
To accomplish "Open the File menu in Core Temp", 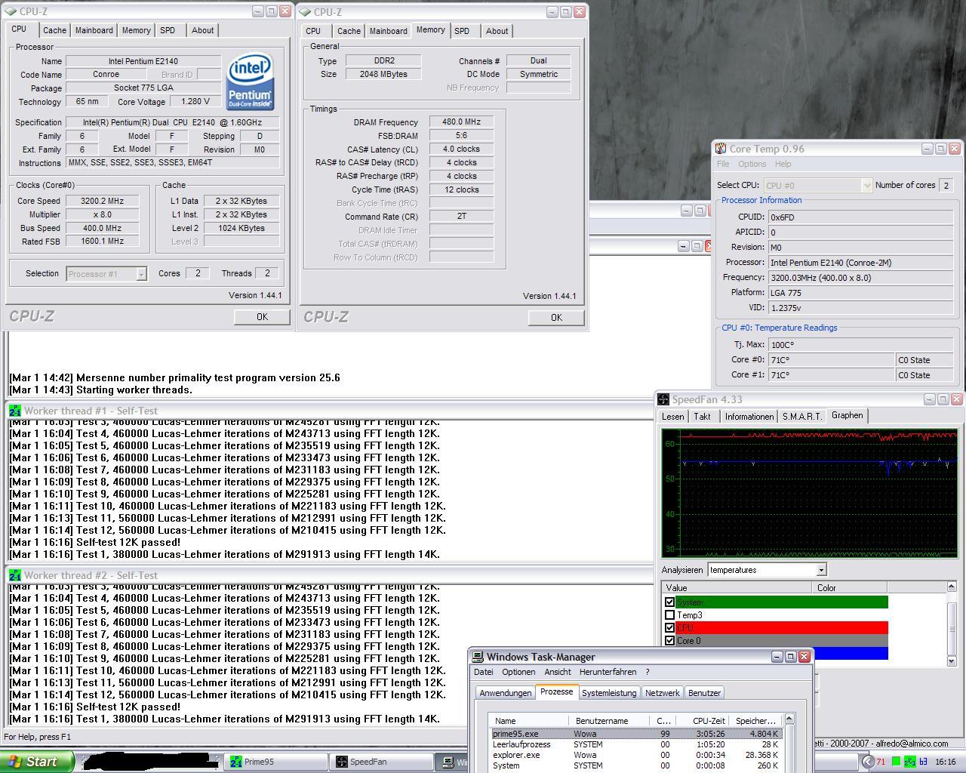I will [723, 164].
